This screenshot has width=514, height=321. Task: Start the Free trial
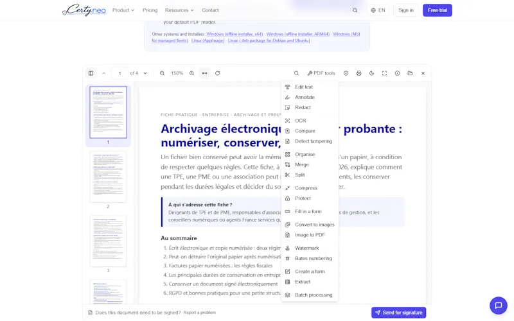point(438,10)
